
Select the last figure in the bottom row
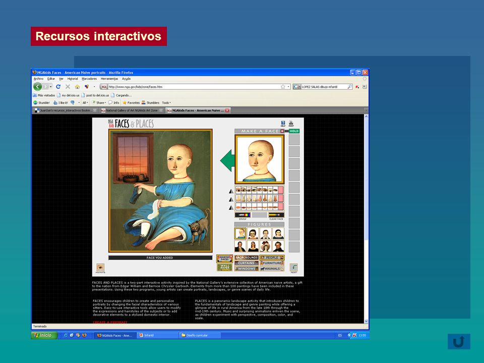tap(278, 247)
